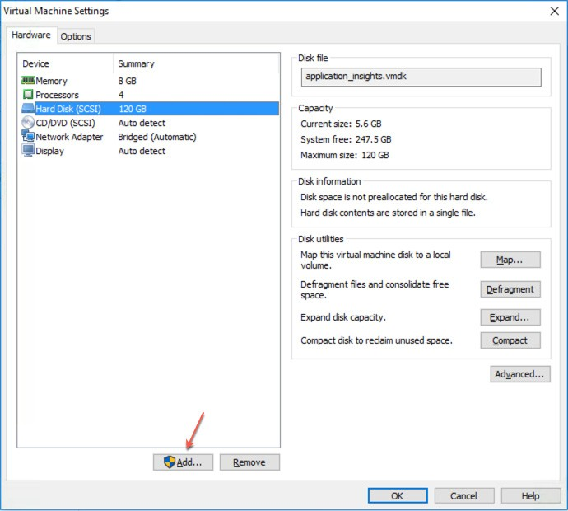Select the Hardware tab
The height and width of the screenshot is (511, 568).
tap(31, 35)
